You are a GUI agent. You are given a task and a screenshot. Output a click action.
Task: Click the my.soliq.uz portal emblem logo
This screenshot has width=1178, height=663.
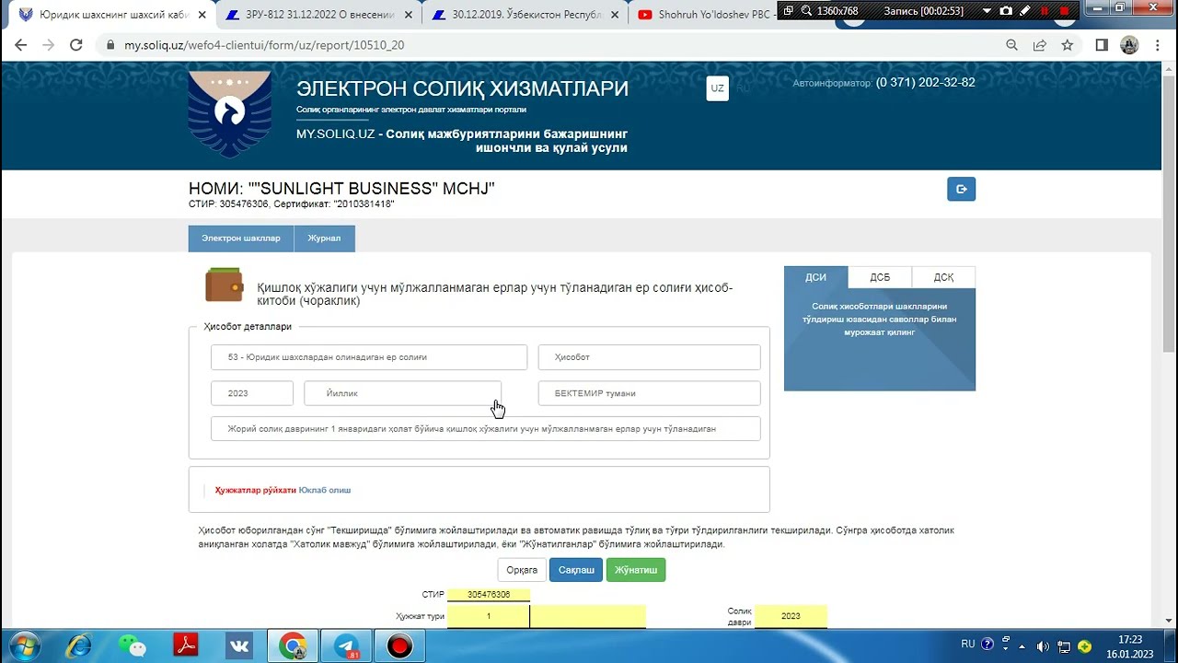pyautogui.click(x=230, y=114)
